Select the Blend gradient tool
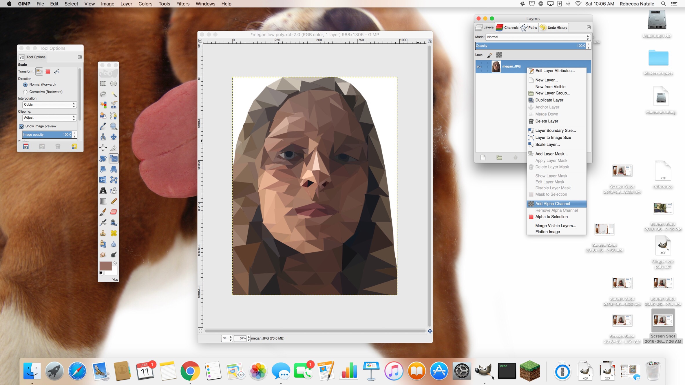Image resolution: width=685 pixels, height=385 pixels. click(103, 201)
